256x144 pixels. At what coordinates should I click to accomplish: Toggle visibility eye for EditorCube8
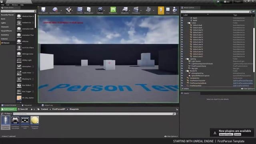182,25
